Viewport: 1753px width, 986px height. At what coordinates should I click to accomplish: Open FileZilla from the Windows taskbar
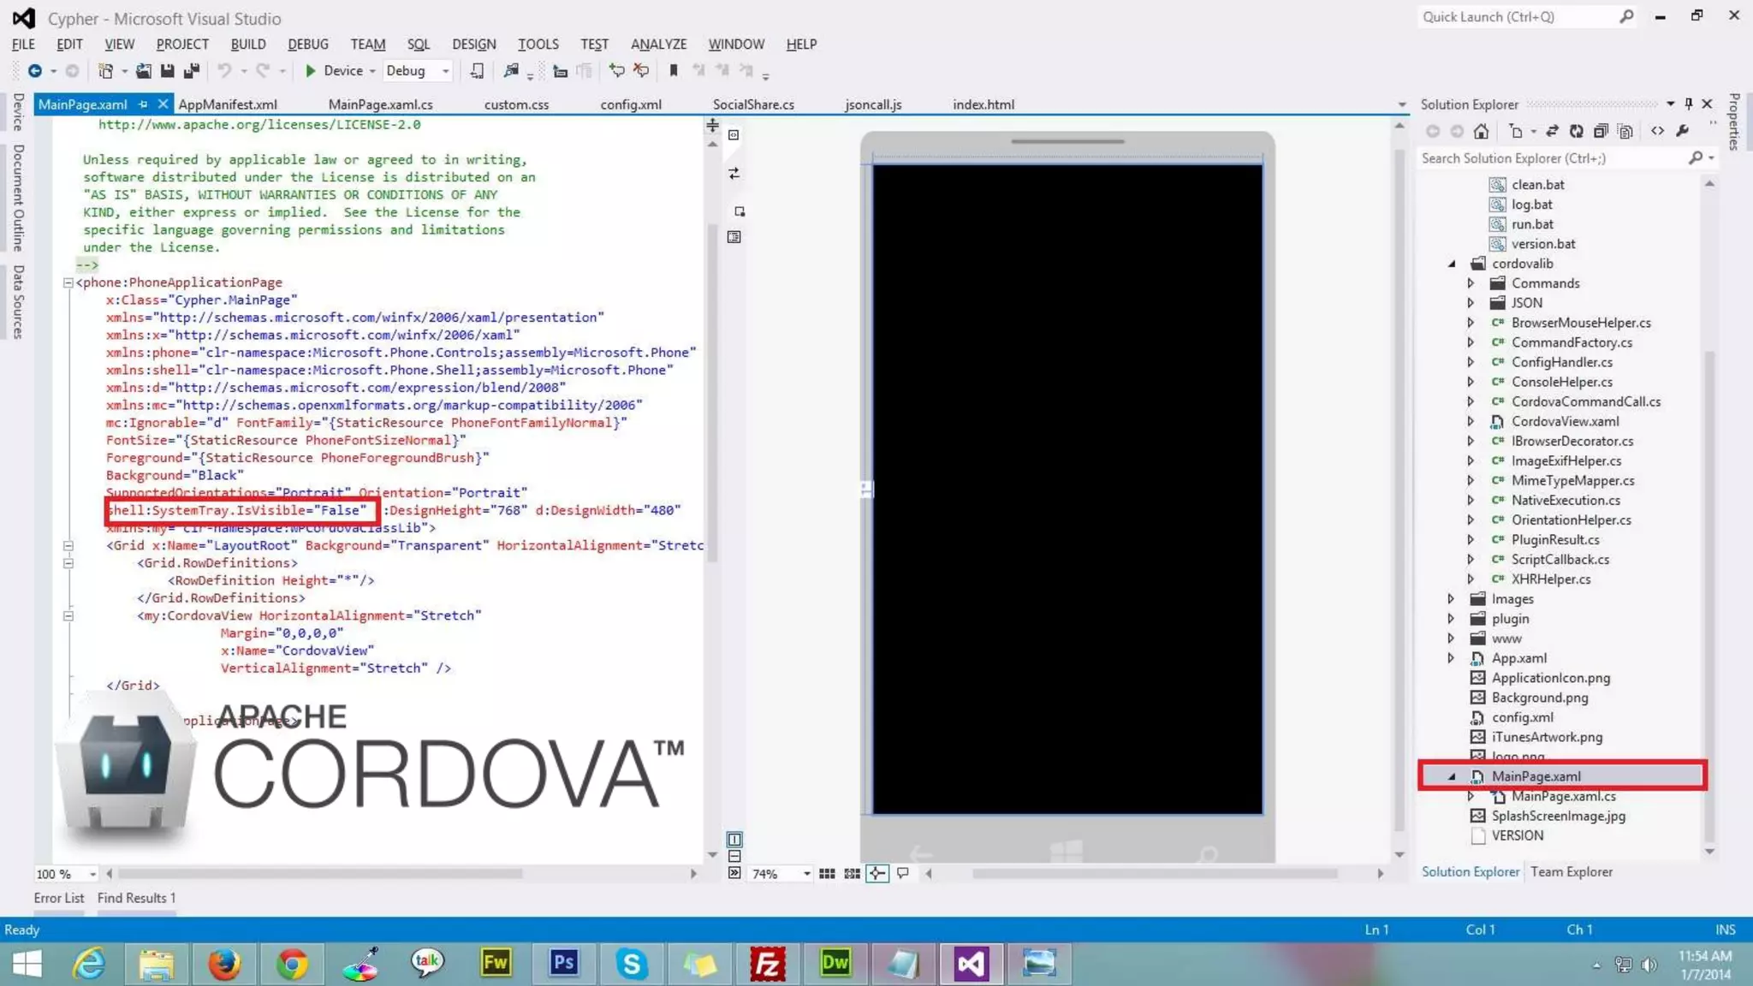767,964
